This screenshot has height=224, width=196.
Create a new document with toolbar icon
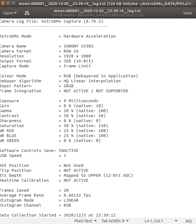[27, 13]
